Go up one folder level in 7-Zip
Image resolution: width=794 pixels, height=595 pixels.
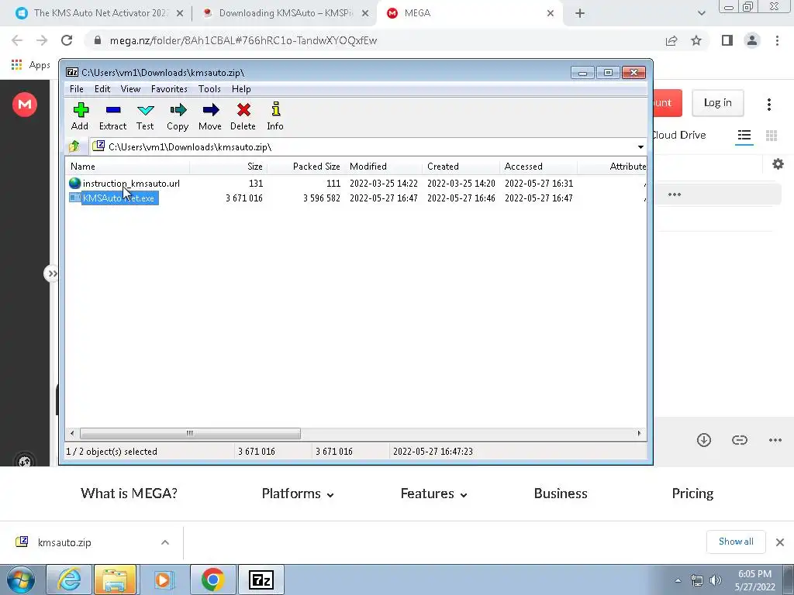74,146
